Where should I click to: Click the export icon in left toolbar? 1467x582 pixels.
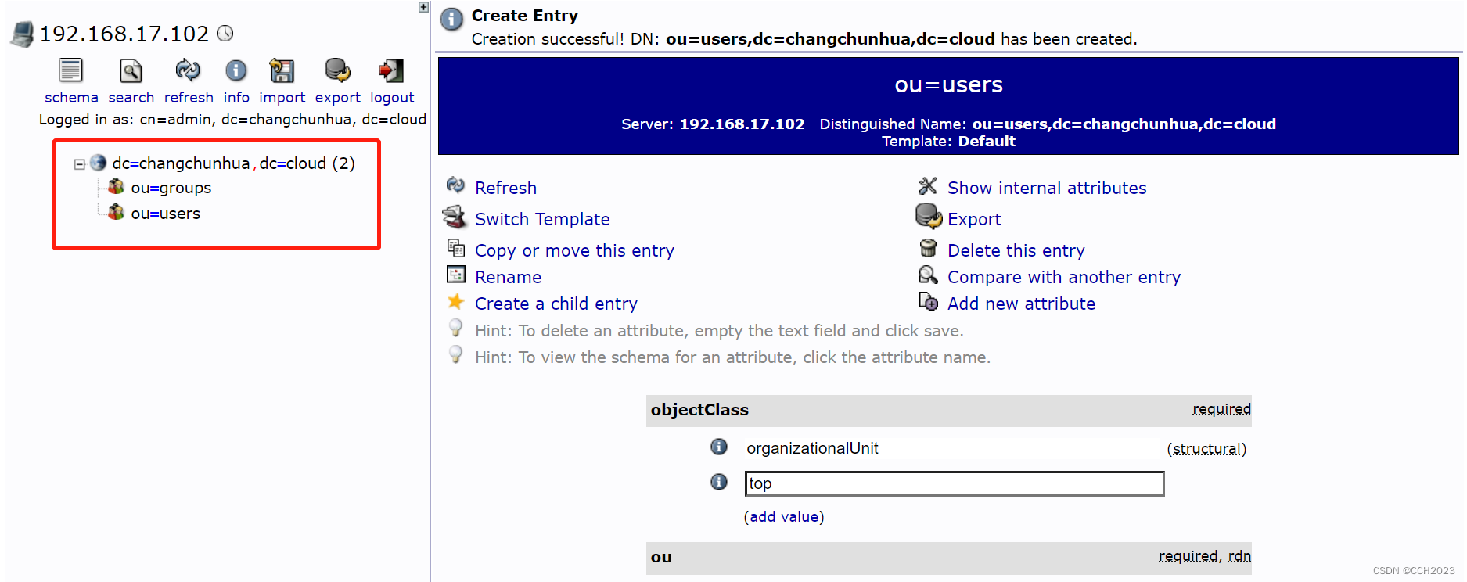(337, 71)
